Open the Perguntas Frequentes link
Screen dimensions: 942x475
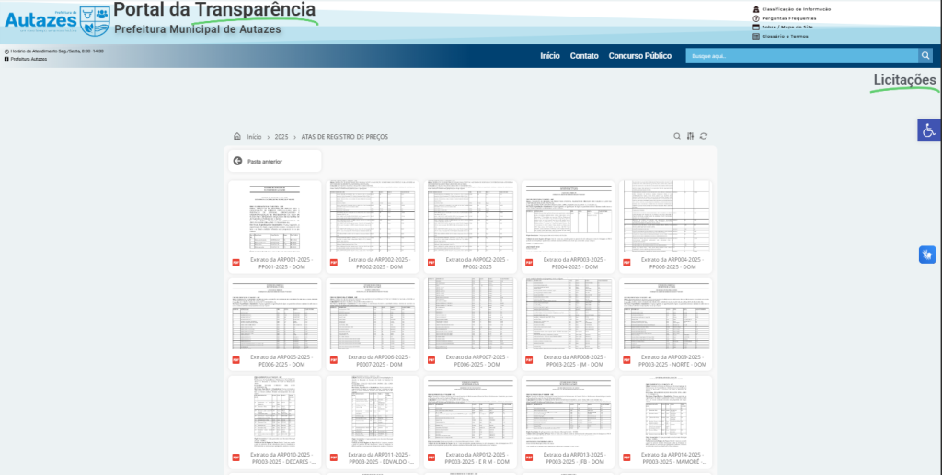(x=789, y=18)
